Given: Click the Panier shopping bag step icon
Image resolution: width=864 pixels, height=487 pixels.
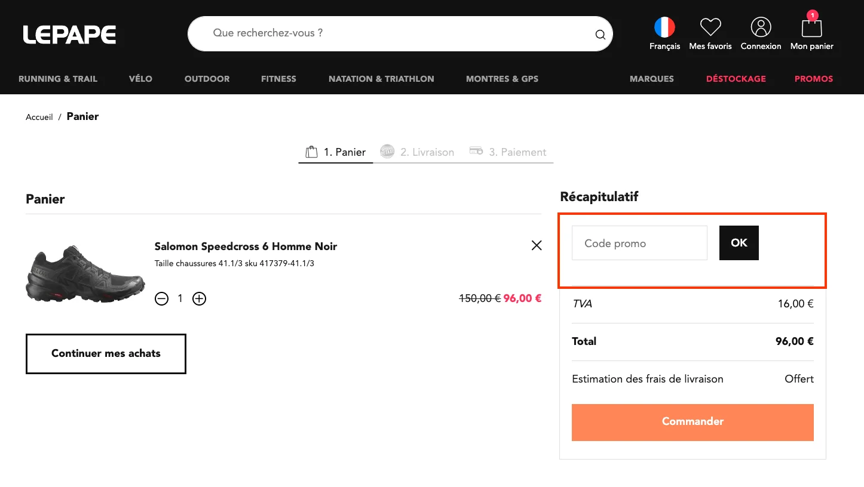Looking at the screenshot, I should click(311, 151).
